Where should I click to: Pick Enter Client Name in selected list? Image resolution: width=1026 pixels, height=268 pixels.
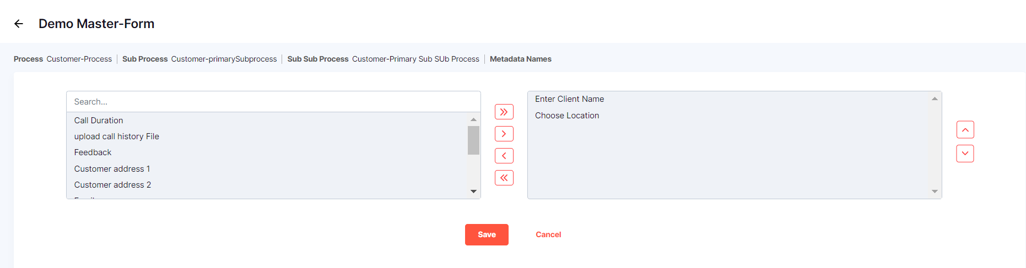[569, 99]
